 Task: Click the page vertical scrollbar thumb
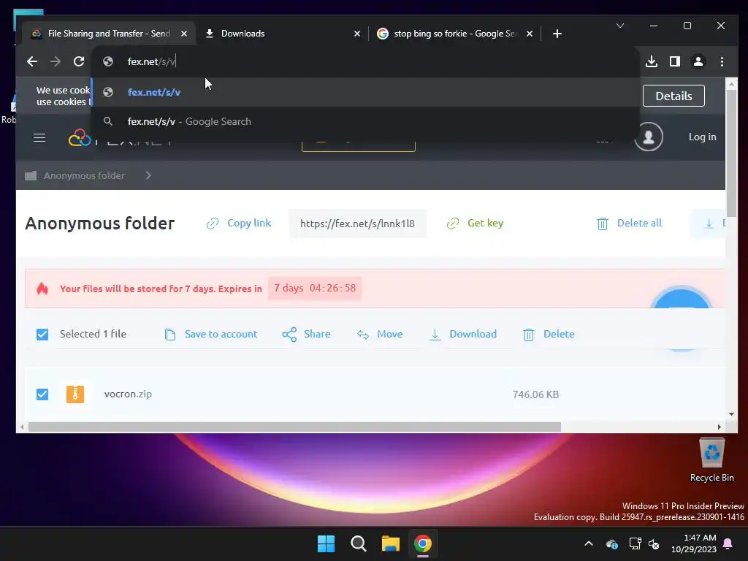coord(731,153)
